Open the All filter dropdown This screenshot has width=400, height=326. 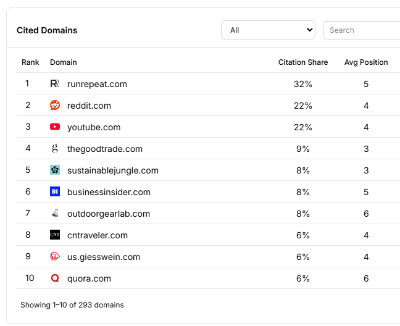(x=268, y=30)
